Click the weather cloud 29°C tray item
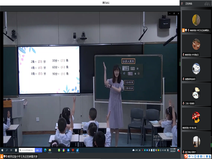Image resolution: width=212 pixels, height=159 pixels. click(x=136, y=150)
